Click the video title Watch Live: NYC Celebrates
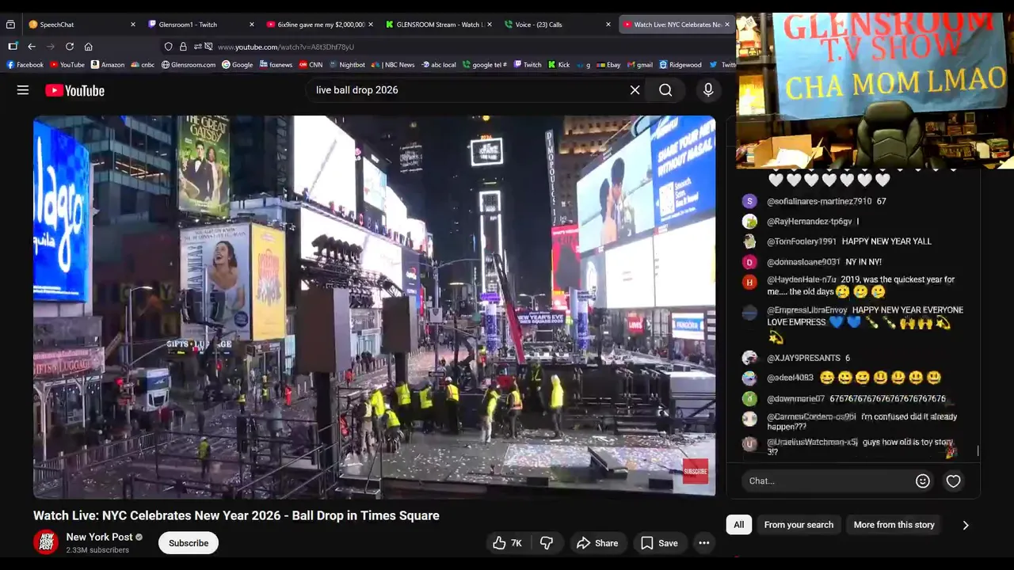This screenshot has height=570, width=1014. click(236, 515)
